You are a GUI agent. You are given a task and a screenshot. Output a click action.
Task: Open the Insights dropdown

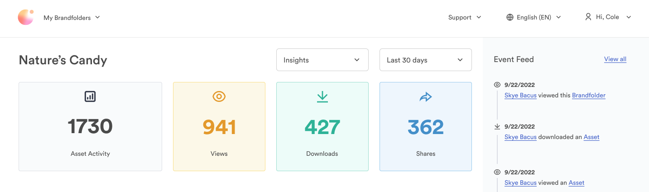[x=322, y=60]
